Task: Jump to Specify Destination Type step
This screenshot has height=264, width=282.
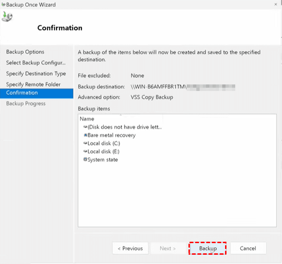Action: (x=36, y=74)
